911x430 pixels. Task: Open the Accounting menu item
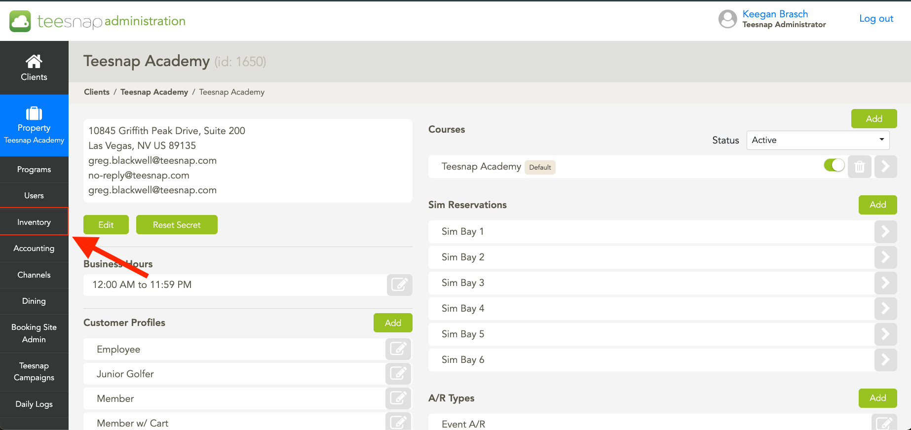click(34, 249)
